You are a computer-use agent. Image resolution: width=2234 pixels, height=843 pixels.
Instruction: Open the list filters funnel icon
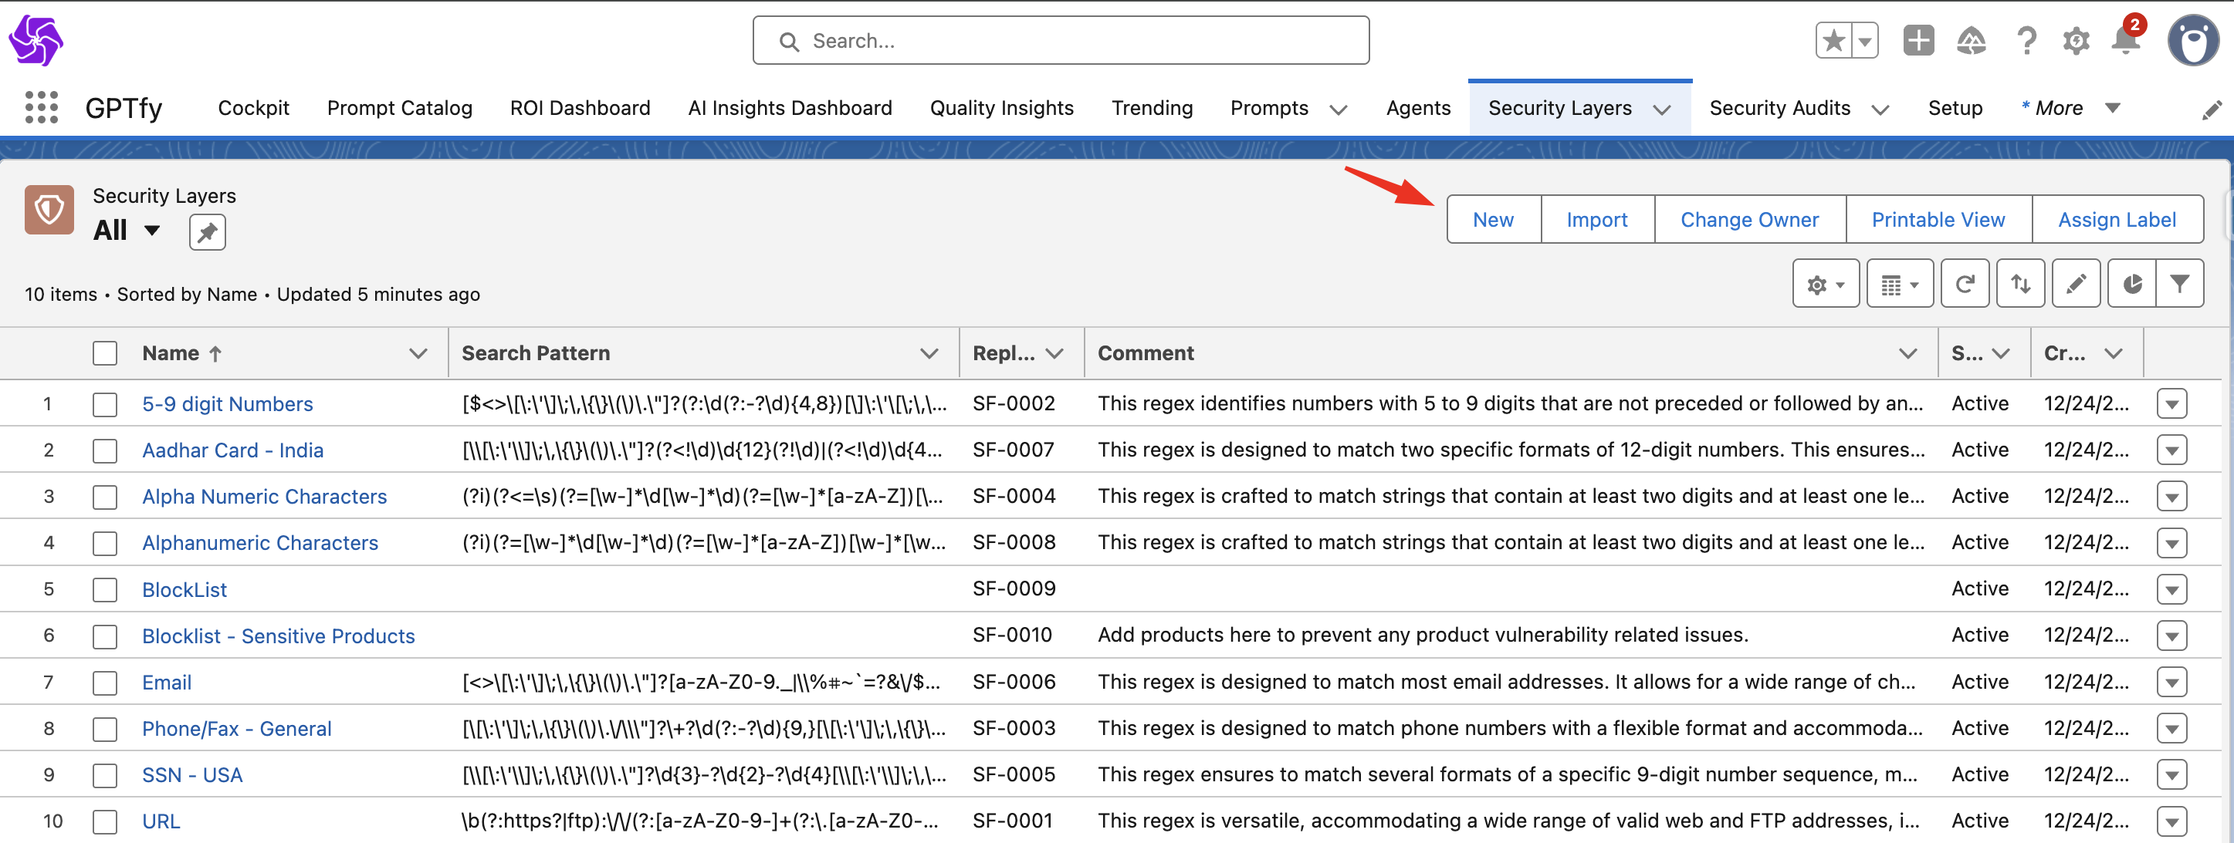(x=2178, y=283)
